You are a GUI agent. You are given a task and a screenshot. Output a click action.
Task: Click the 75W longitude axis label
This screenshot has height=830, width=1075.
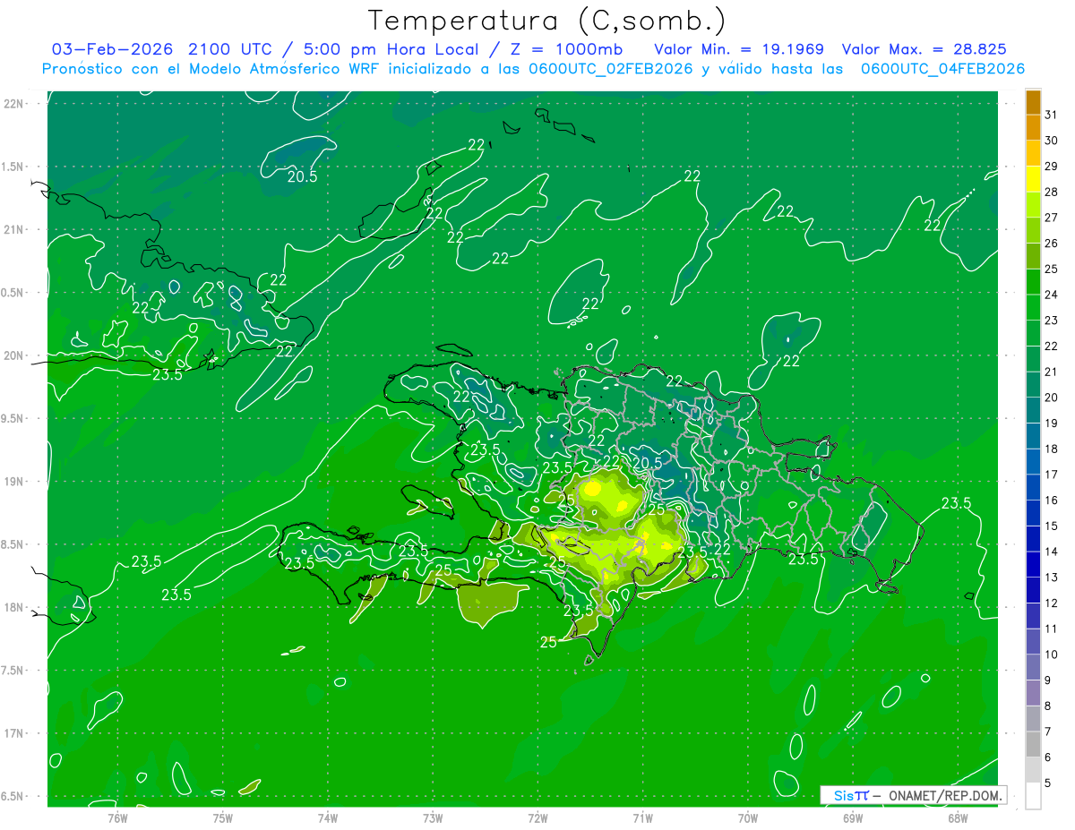223,818
